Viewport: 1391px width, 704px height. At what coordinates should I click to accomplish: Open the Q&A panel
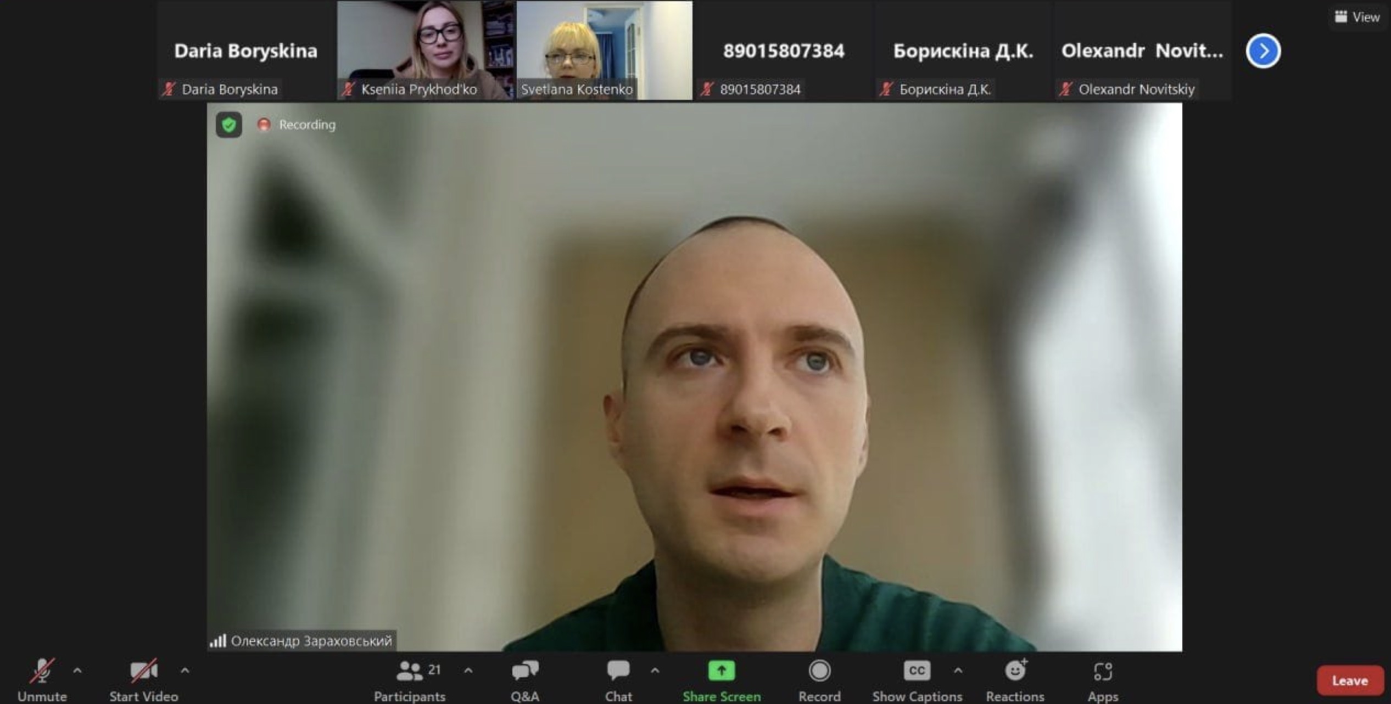pos(525,680)
